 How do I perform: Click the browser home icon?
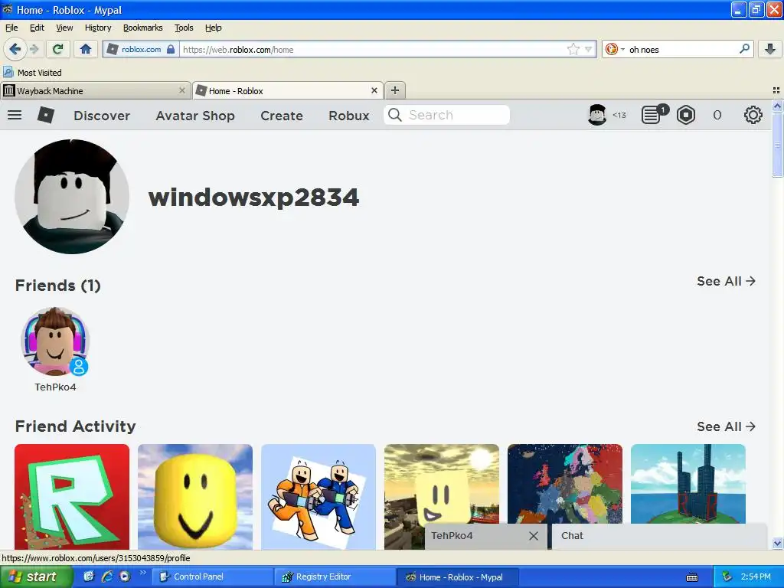[x=86, y=49]
